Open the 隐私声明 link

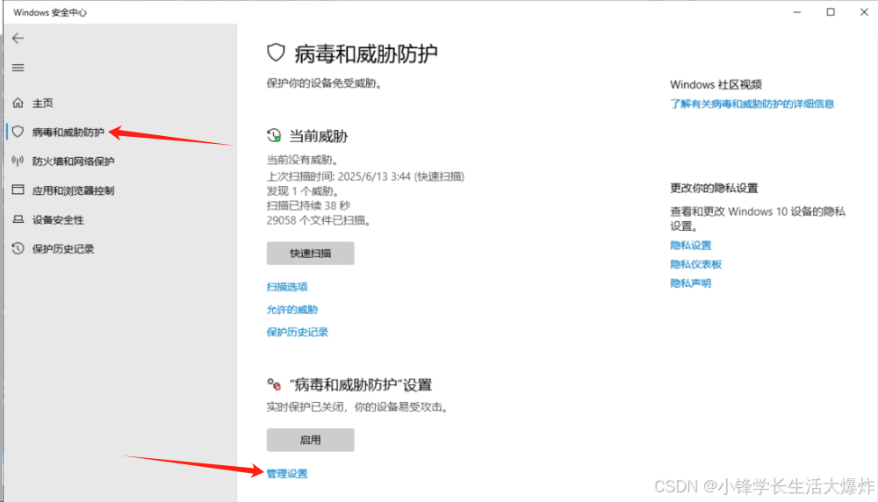tap(691, 283)
